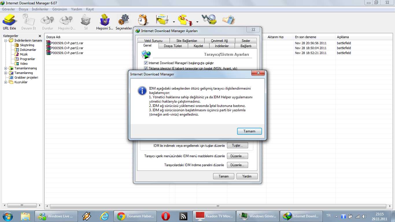This screenshot has width=395, height=222.
Task: Open the Görünüm menu
Action: [x=60, y=9]
